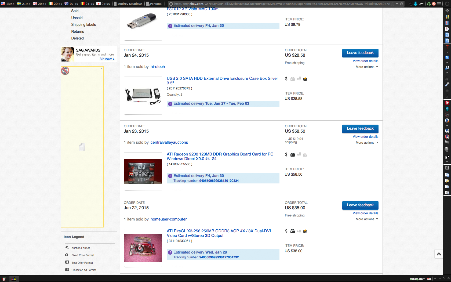The width and height of the screenshot is (451, 282).
Task: Open the centralvalleyauctions seller page
Action: pyautogui.click(x=169, y=142)
